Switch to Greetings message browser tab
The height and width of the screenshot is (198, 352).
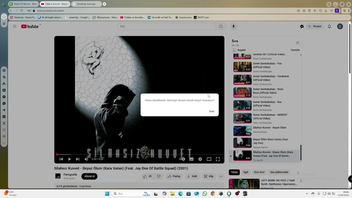point(86,4)
